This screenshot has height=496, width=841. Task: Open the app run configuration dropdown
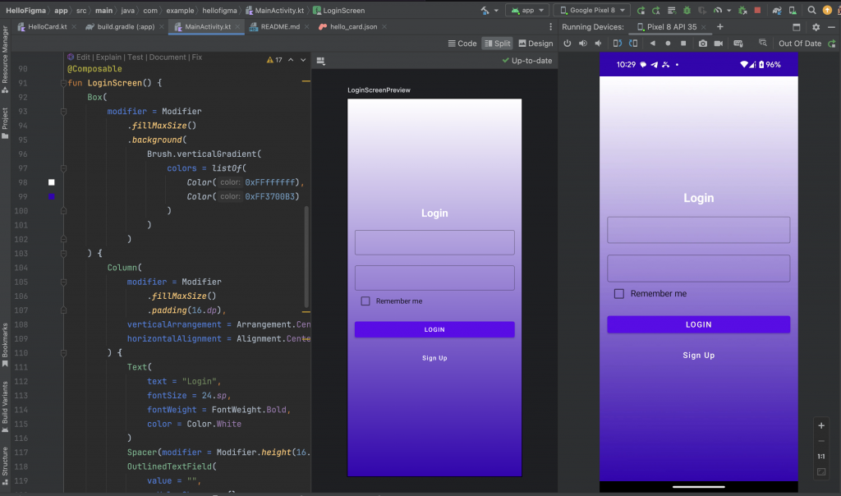[528, 10]
